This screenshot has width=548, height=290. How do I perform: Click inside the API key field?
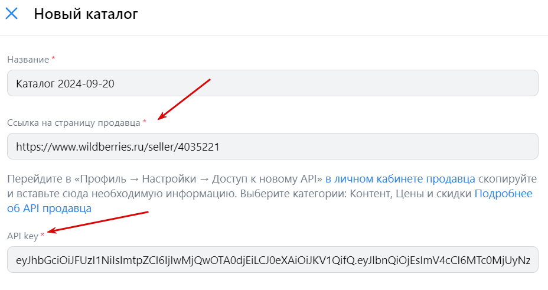(272, 260)
